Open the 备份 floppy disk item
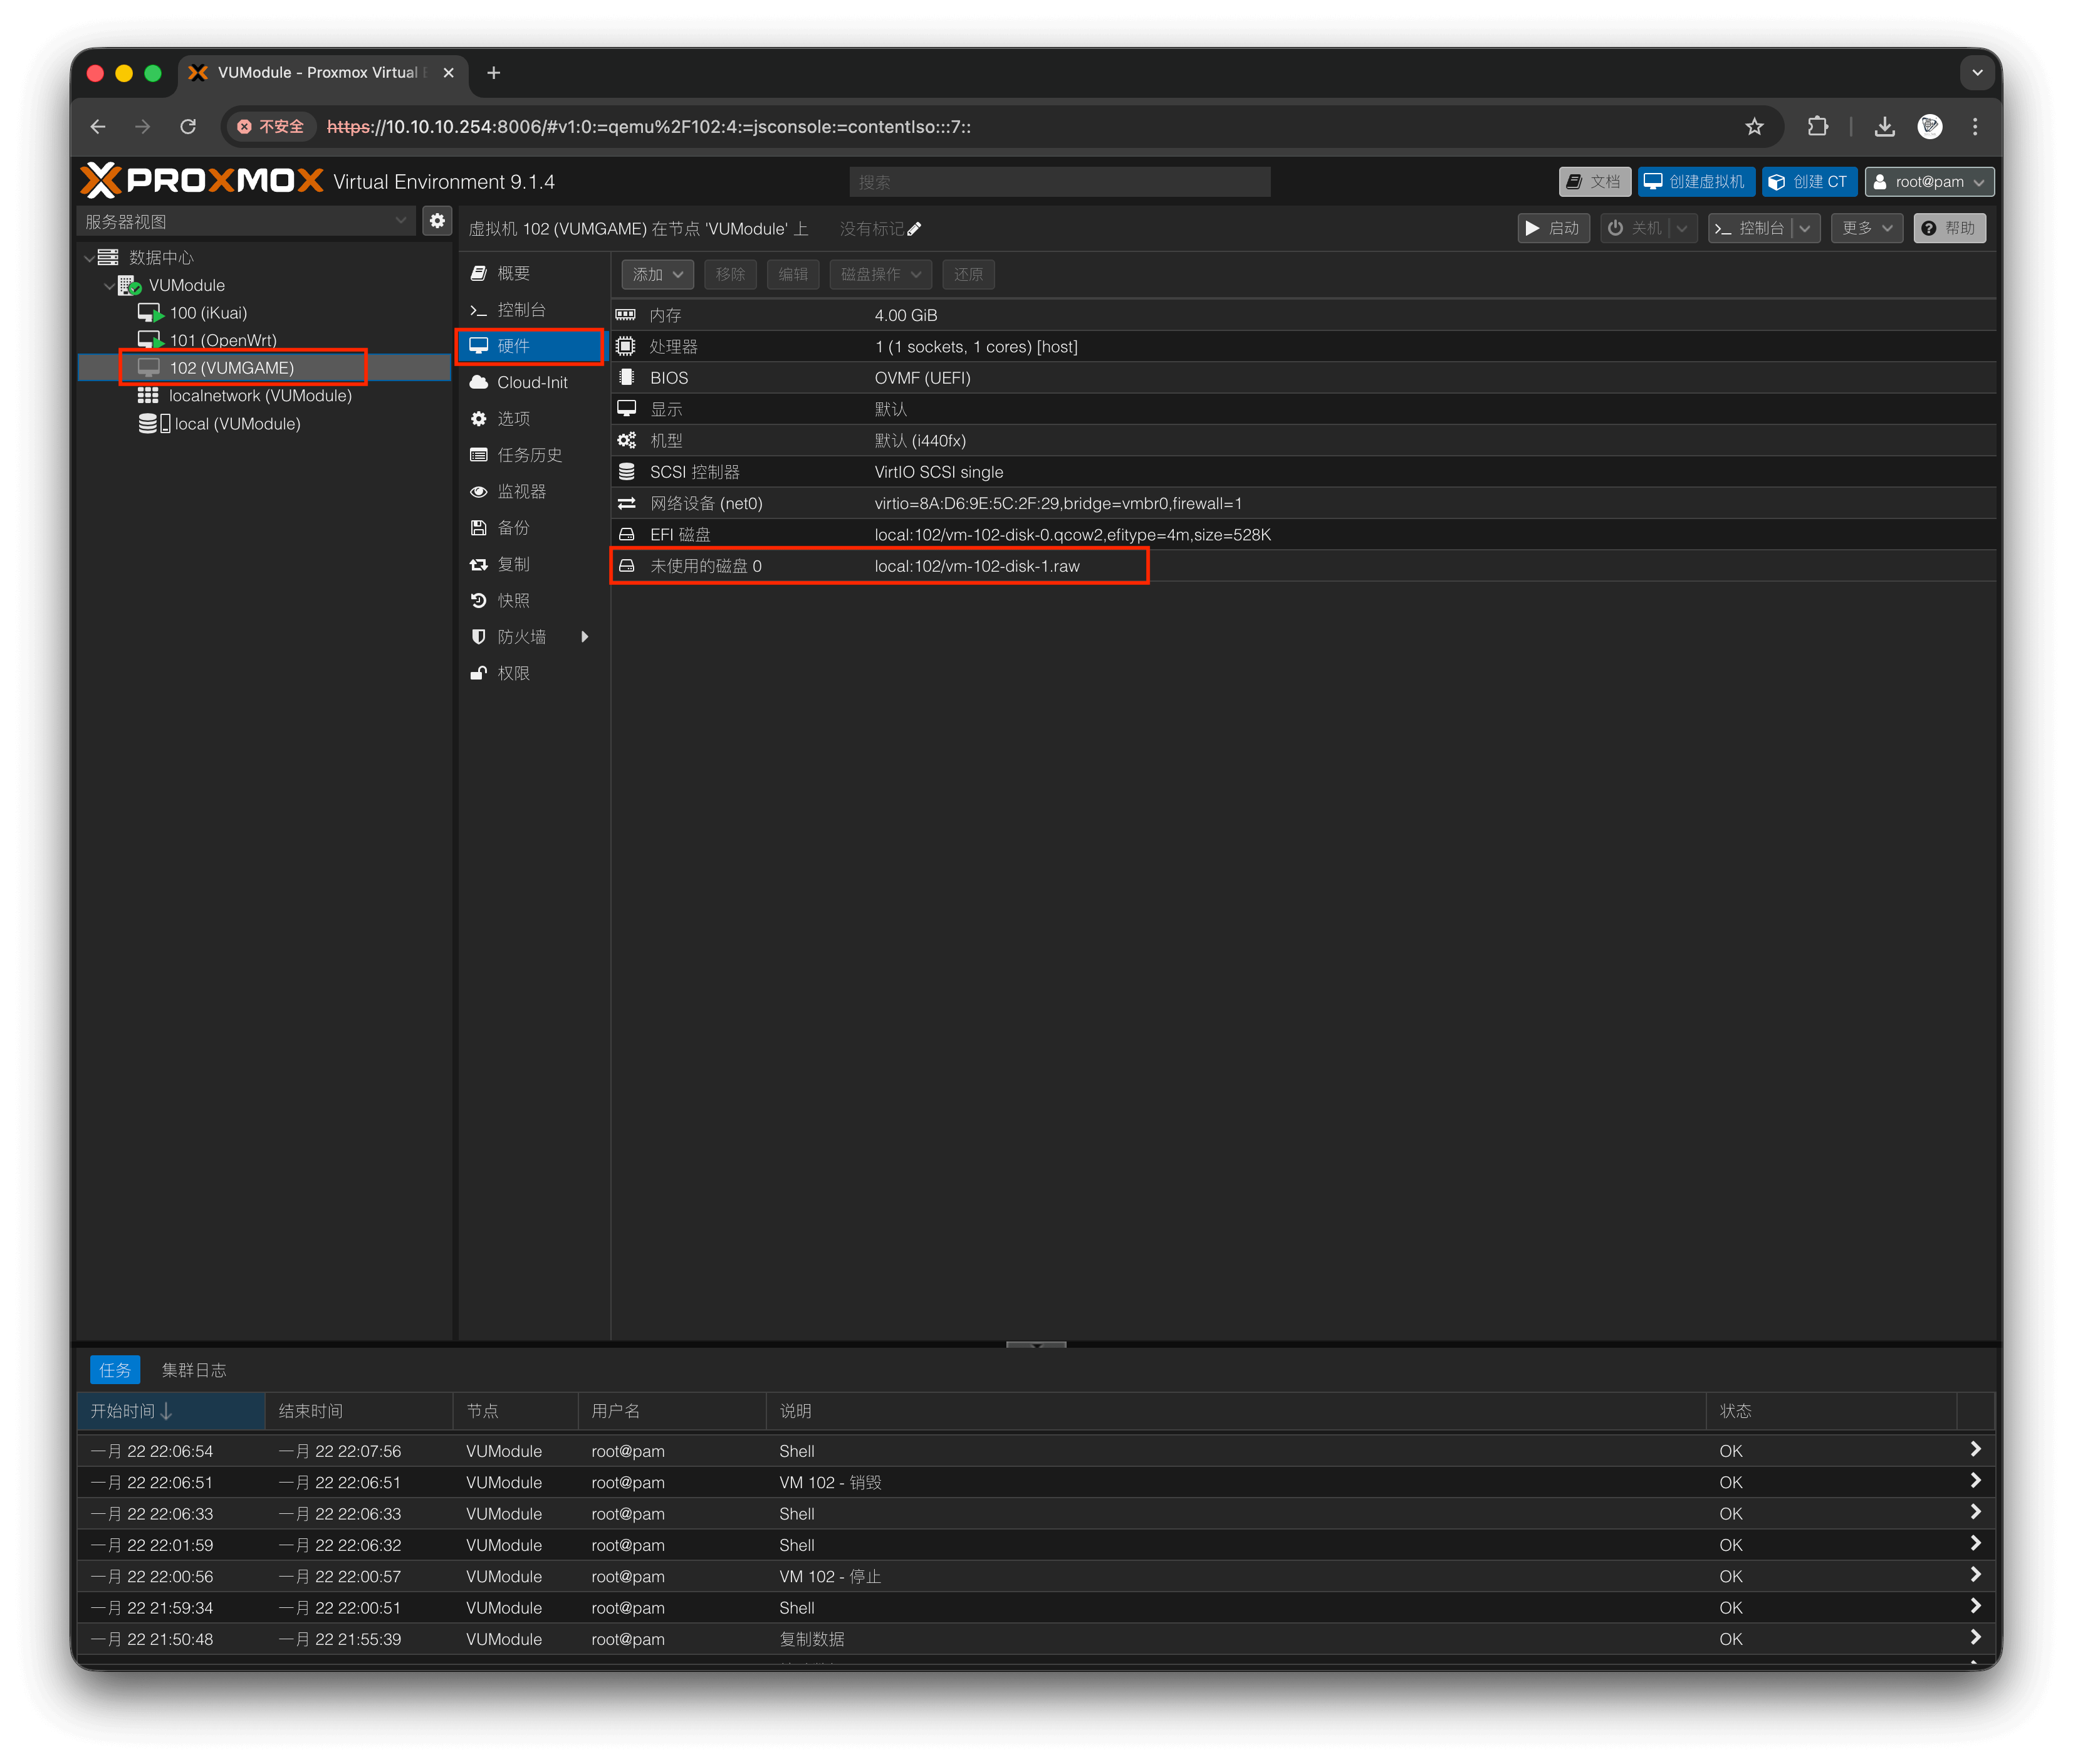 pyautogui.click(x=513, y=528)
